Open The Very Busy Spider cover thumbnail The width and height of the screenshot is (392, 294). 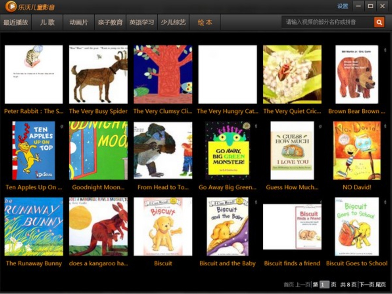tap(98, 74)
